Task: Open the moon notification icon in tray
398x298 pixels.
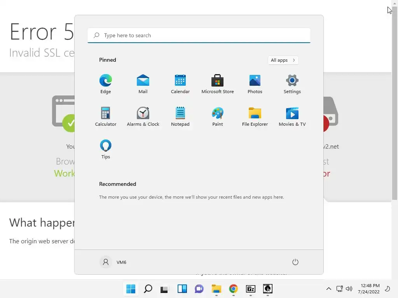Action: (x=388, y=289)
